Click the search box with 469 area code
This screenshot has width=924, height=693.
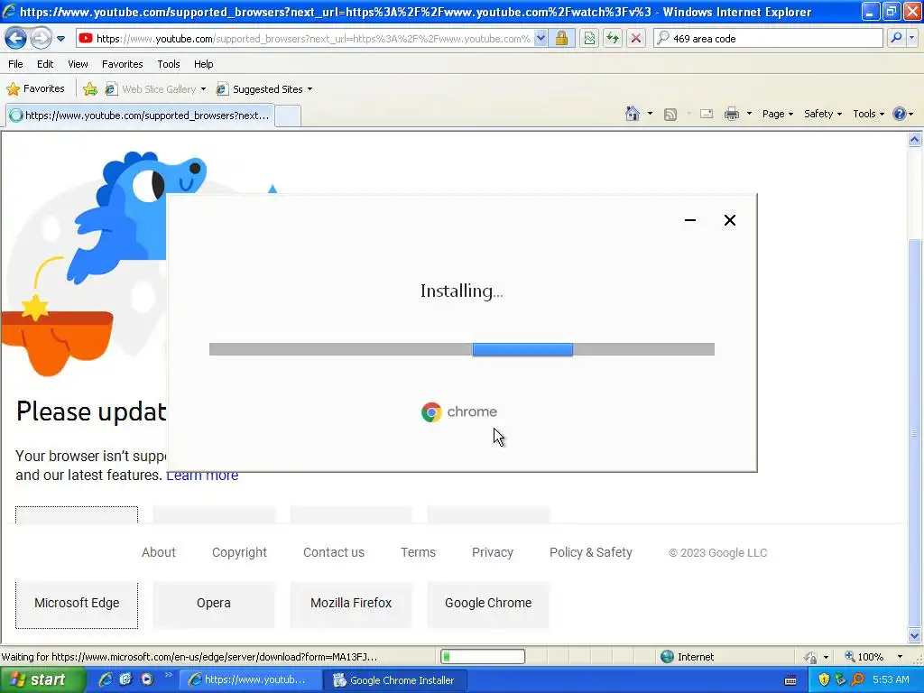(768, 39)
